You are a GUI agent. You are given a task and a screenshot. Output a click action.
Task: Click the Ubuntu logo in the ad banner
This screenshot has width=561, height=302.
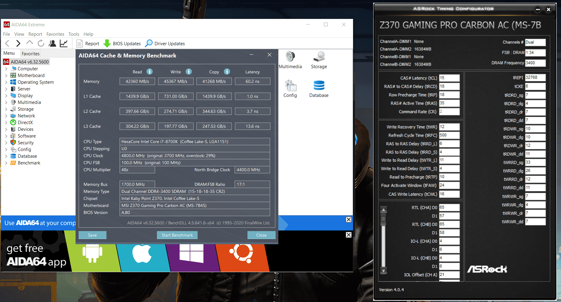click(241, 253)
